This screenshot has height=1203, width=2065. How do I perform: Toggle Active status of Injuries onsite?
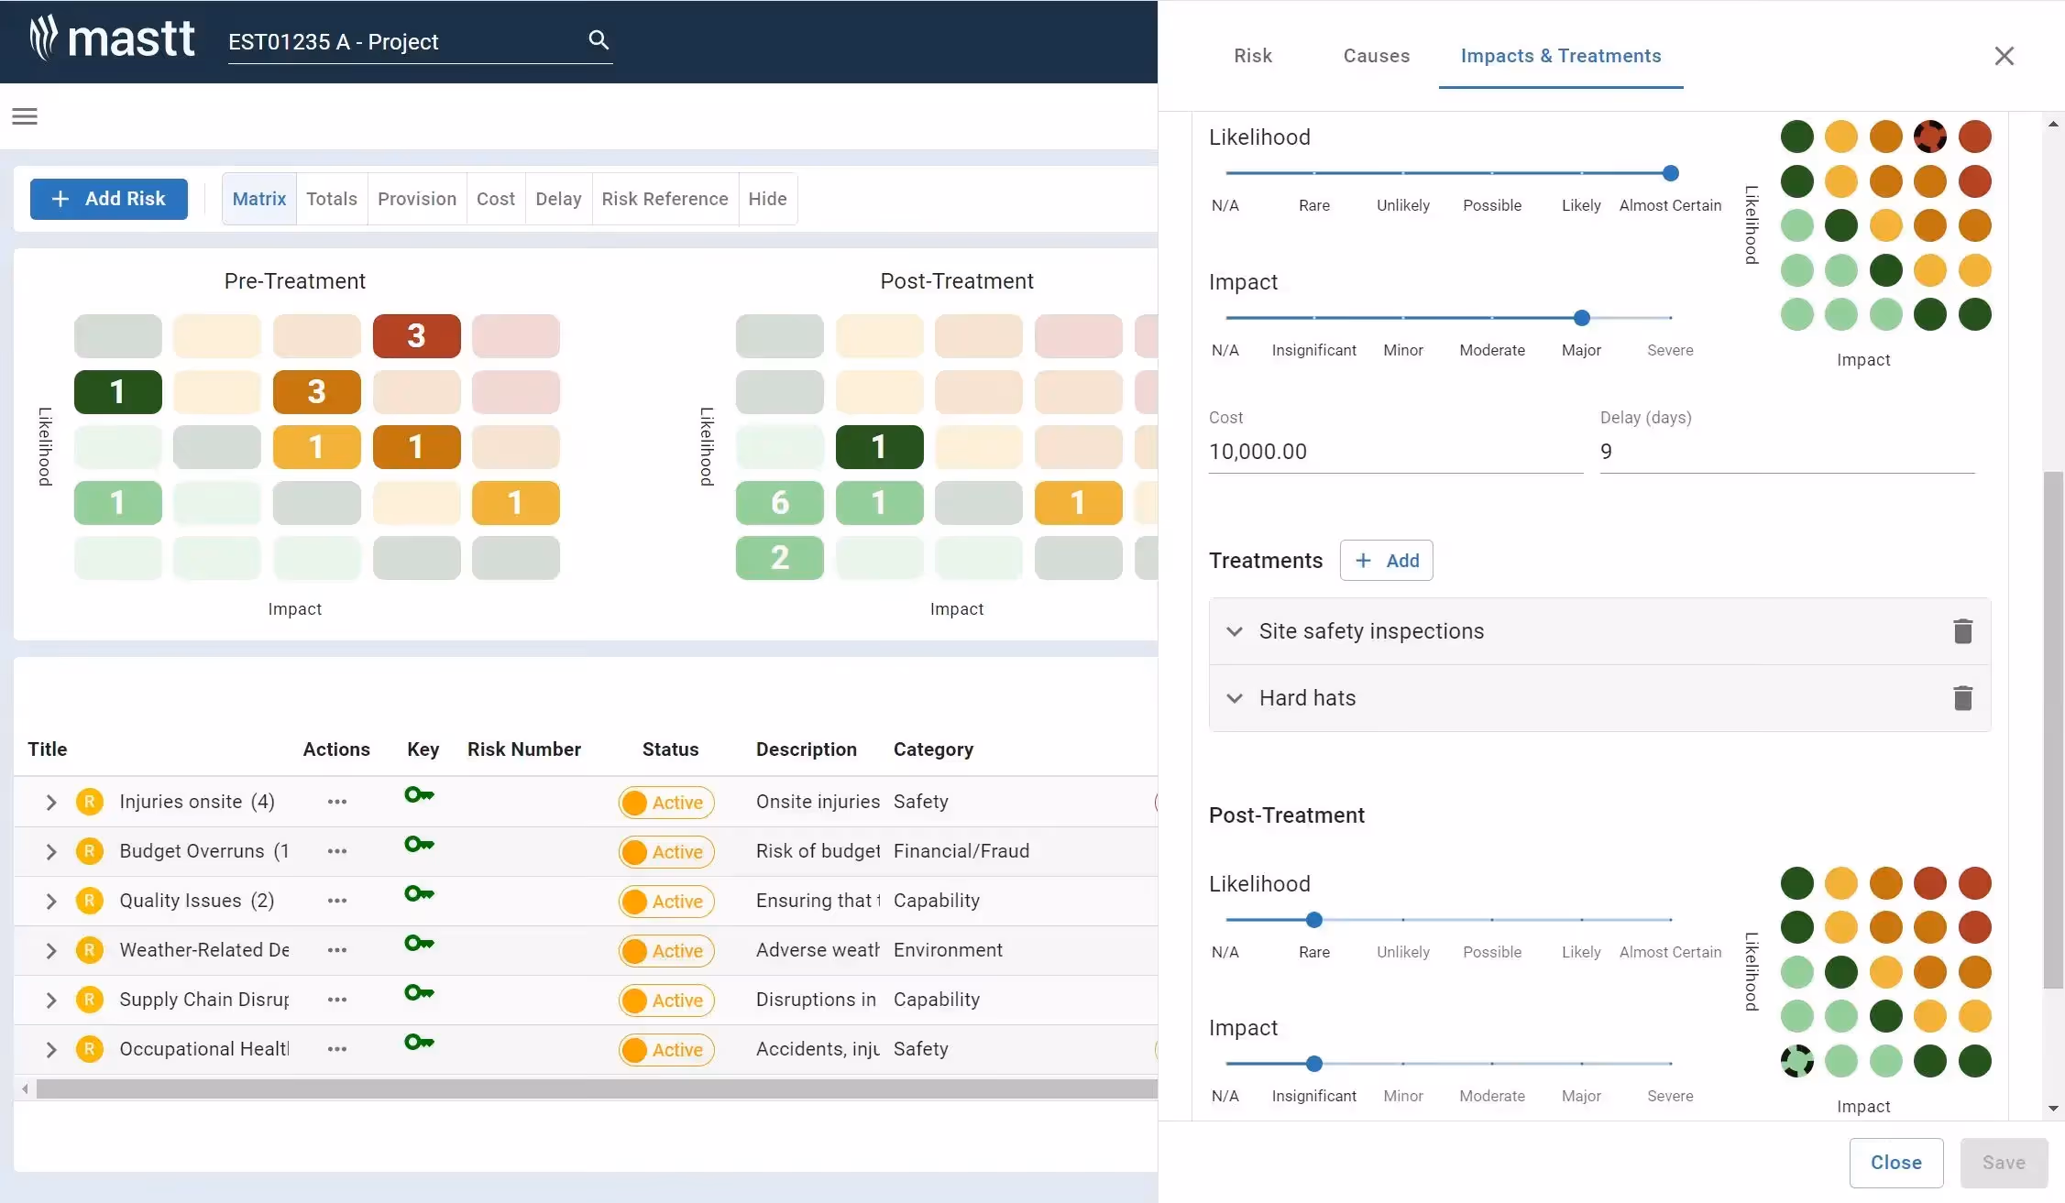666,803
